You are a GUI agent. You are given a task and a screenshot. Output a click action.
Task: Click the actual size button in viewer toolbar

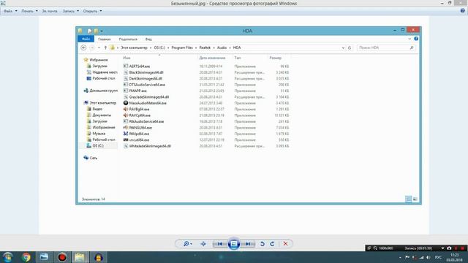[x=203, y=244]
